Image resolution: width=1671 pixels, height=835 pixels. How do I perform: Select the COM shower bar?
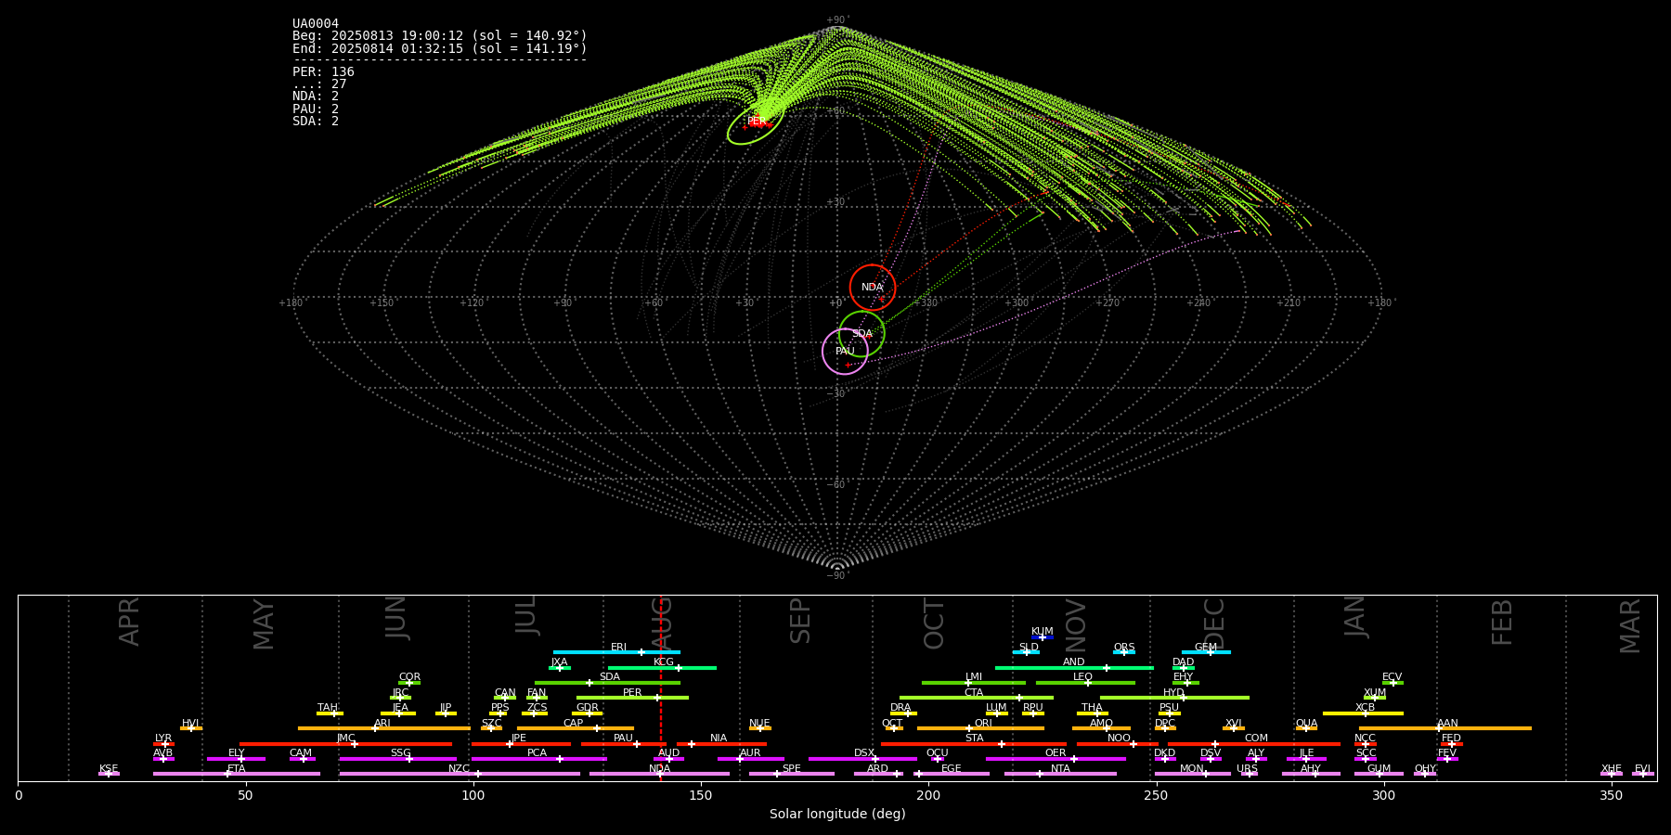[1256, 743]
